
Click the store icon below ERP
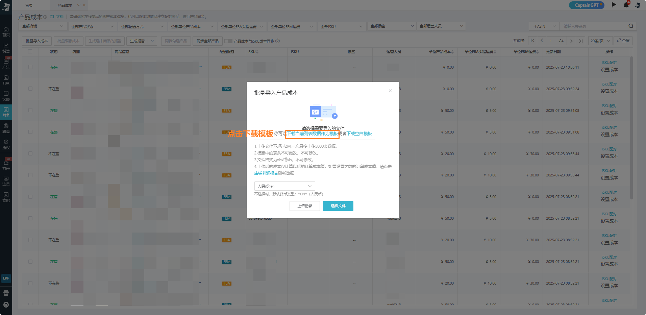coord(6,293)
